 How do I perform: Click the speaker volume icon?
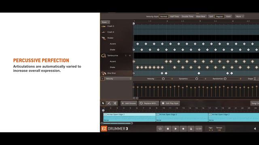255,129
